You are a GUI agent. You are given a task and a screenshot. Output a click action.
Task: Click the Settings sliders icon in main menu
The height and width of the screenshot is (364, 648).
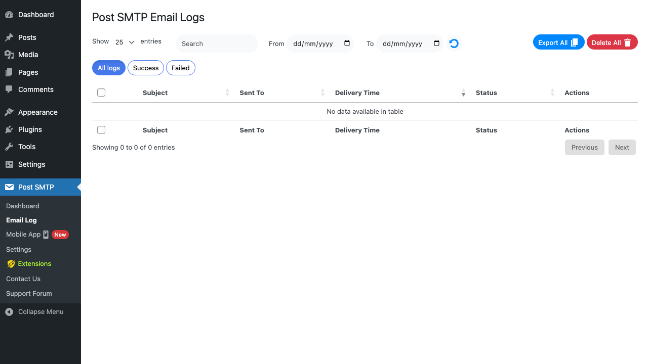point(9,164)
